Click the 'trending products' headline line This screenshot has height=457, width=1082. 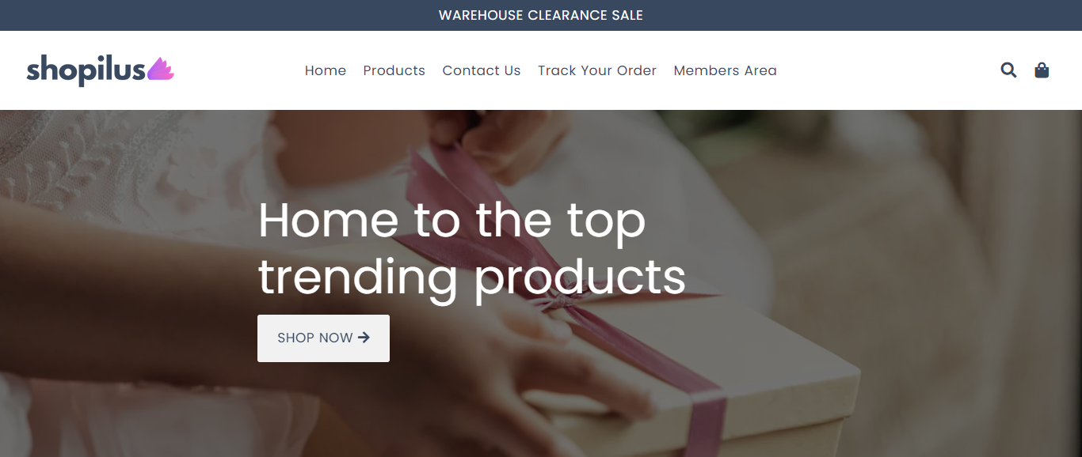pos(472,278)
